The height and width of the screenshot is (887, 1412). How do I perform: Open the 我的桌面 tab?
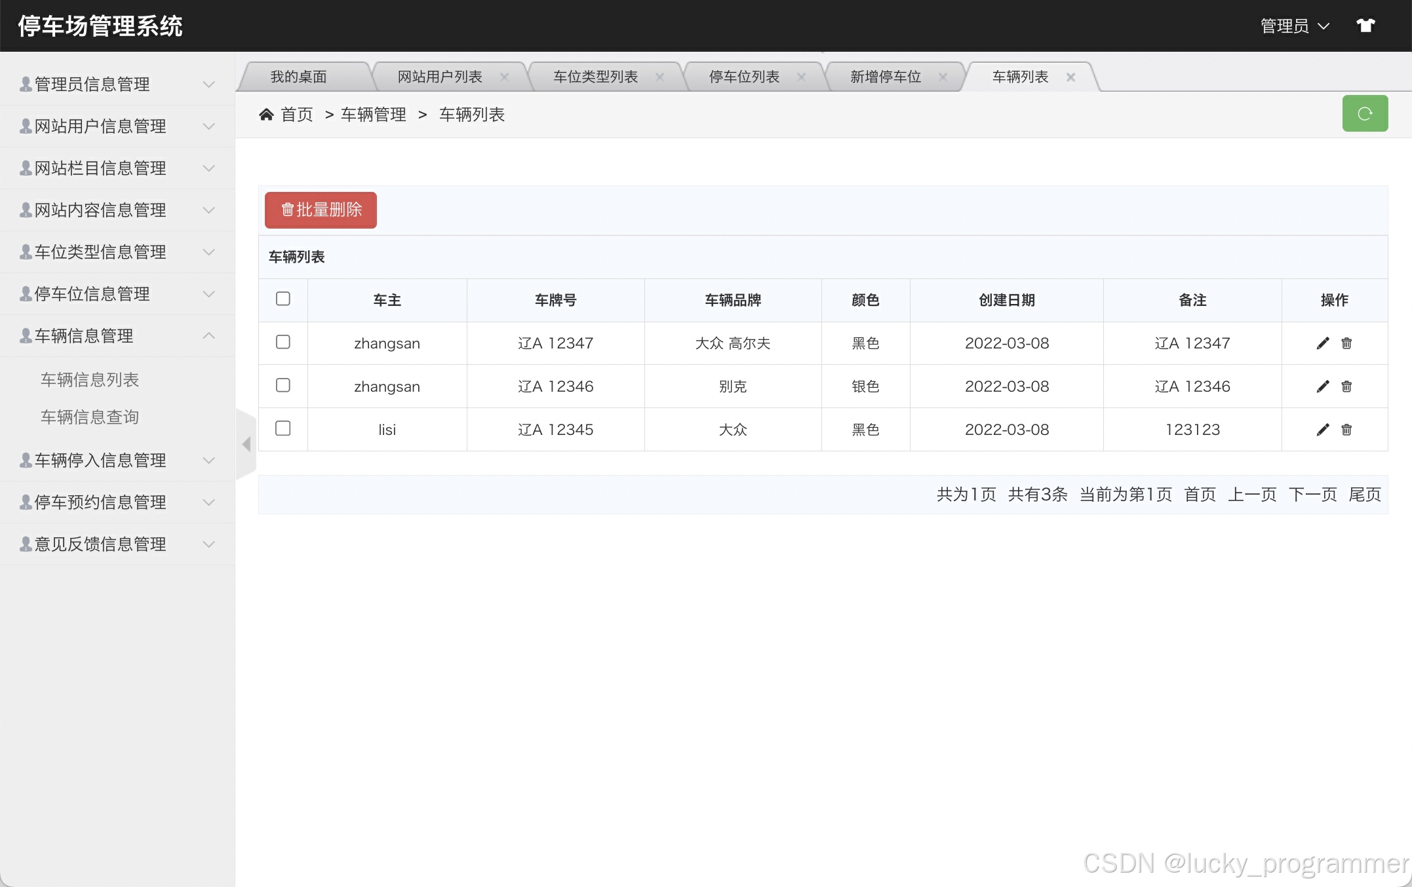click(298, 77)
